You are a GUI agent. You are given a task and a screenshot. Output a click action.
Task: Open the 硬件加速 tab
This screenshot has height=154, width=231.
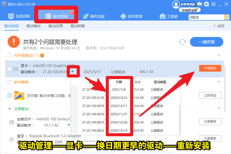(x=94, y=16)
